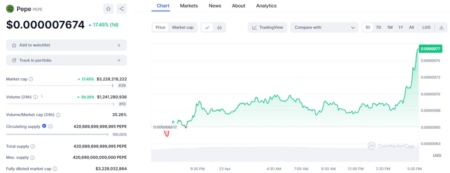Click the #10 volume rank badge
Screen dimensions: 450x173
click(x=122, y=104)
